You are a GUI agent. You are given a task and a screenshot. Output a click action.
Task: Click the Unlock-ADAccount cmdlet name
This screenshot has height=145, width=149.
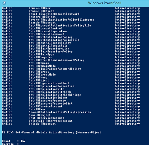42,124
